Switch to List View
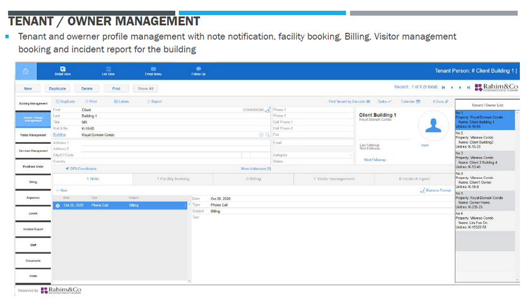 point(108,71)
